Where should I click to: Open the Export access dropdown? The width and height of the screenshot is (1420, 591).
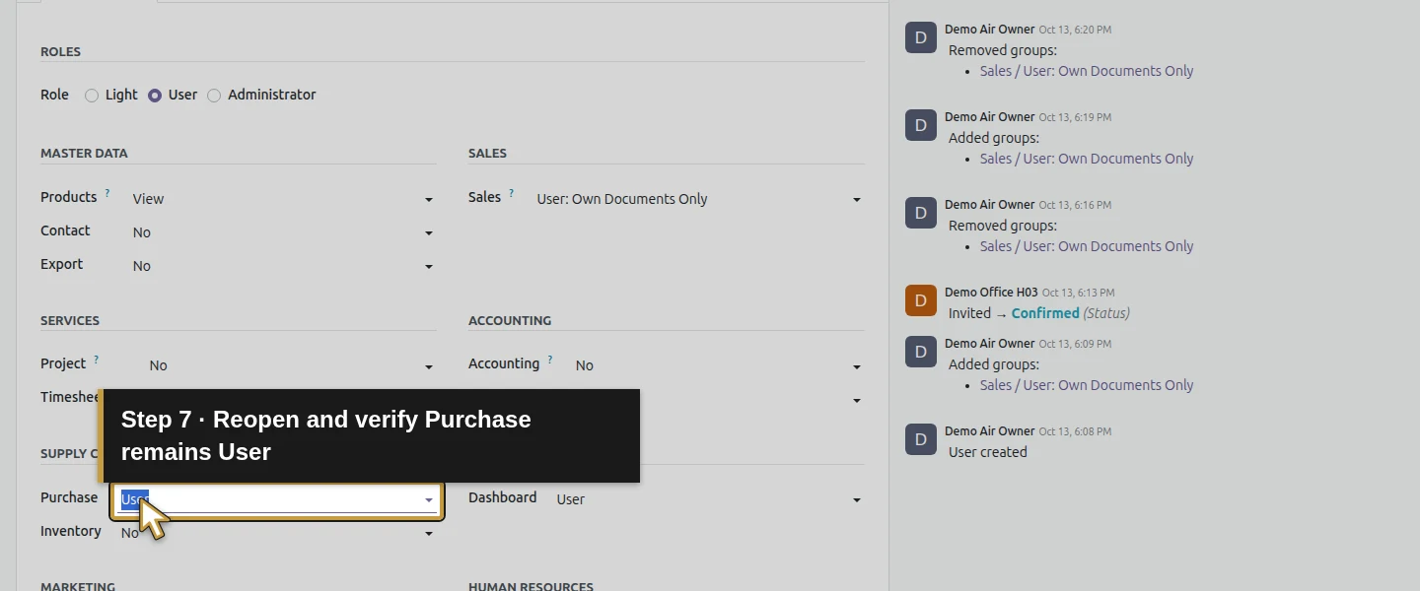point(283,266)
